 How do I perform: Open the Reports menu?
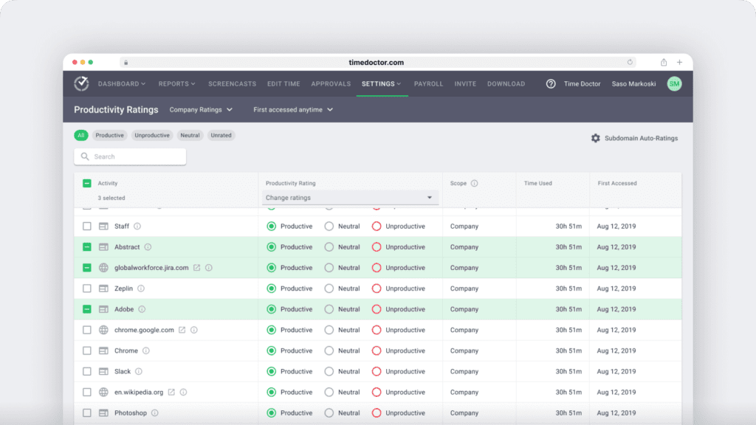pyautogui.click(x=176, y=83)
